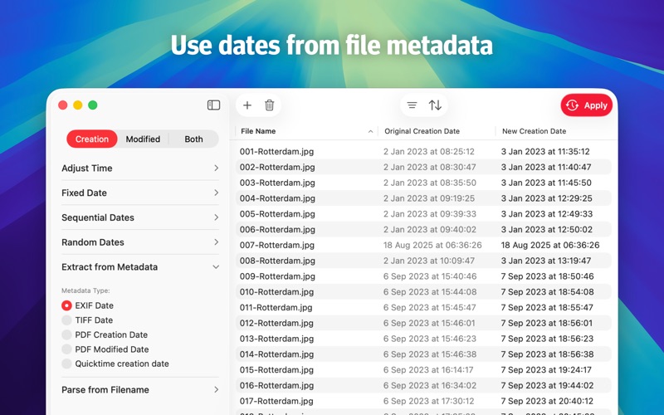Select file 010-Rotterdam.jpg
This screenshot has height=415, width=664.
coord(276,292)
